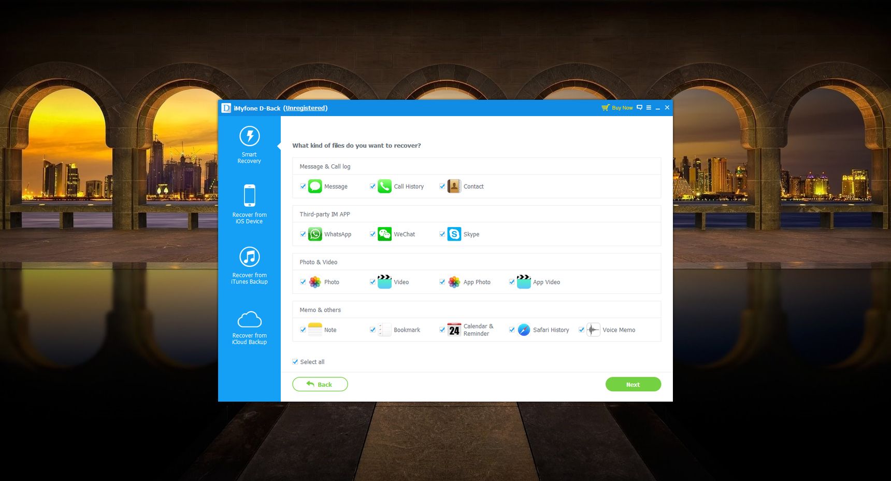The image size is (891, 481).
Task: Uncheck the Message checkbox
Action: pyautogui.click(x=303, y=186)
